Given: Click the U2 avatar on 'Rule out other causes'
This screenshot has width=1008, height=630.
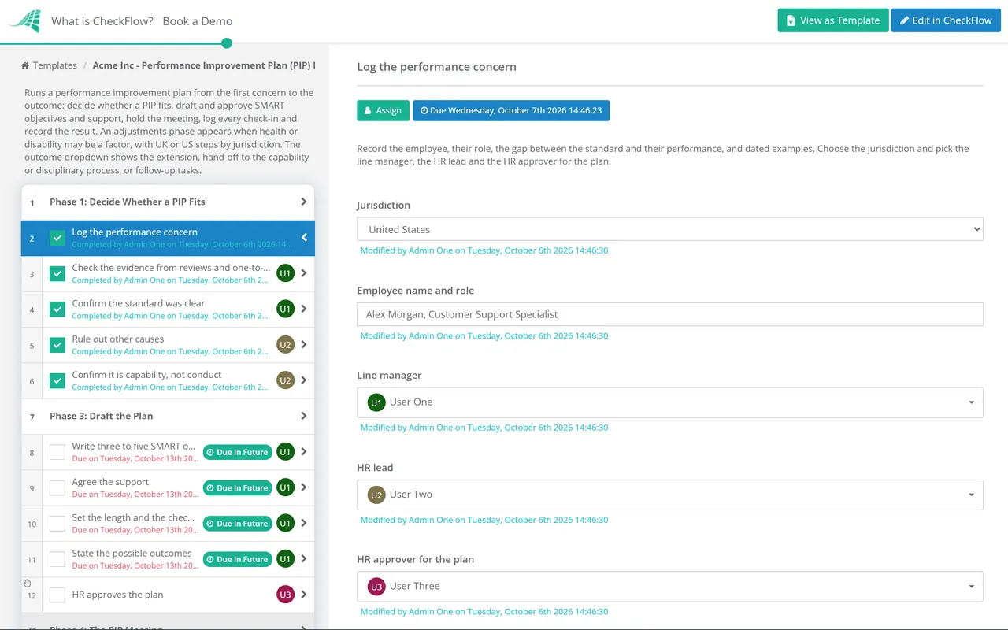Looking at the screenshot, I should coord(285,345).
